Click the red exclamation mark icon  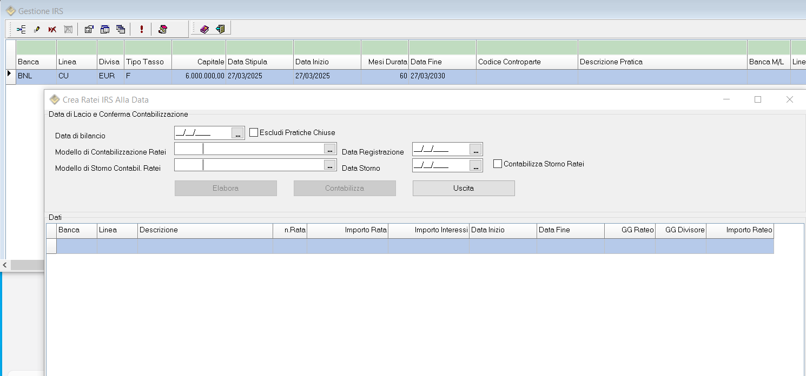142,29
